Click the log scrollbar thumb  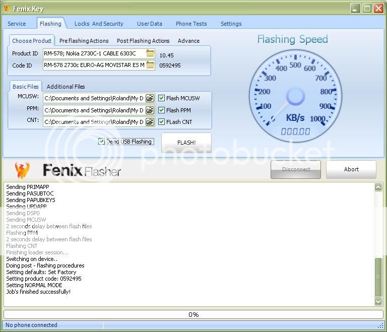pos(378,277)
